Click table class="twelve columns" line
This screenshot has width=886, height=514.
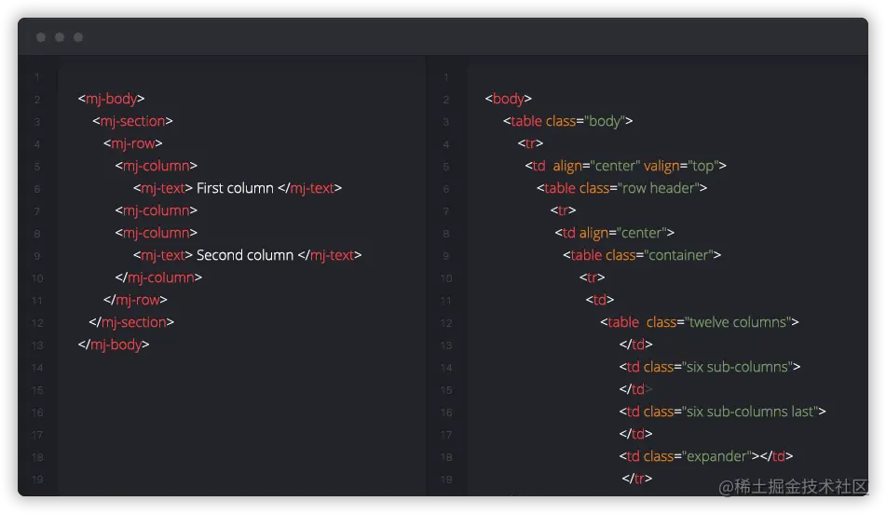point(700,322)
